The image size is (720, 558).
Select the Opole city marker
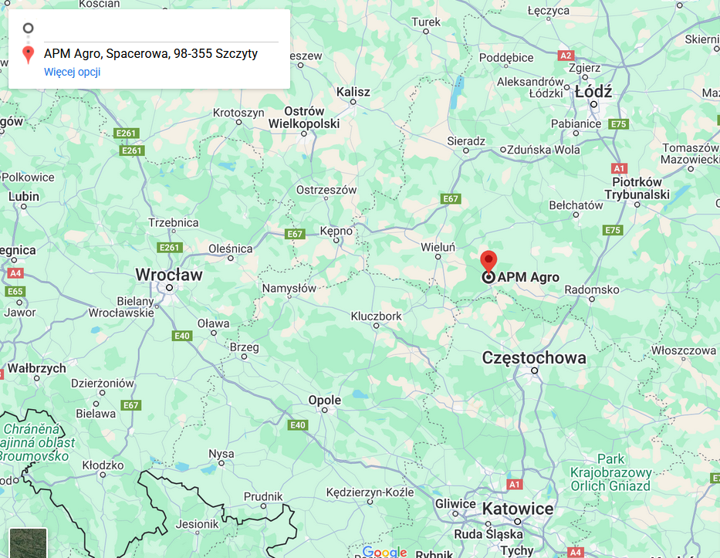coord(325,410)
